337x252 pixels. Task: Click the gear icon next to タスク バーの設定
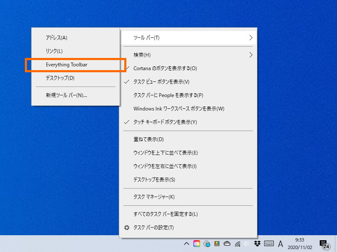(126, 227)
